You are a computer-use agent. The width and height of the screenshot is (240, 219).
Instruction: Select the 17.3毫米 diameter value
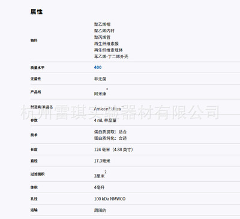click(x=102, y=161)
